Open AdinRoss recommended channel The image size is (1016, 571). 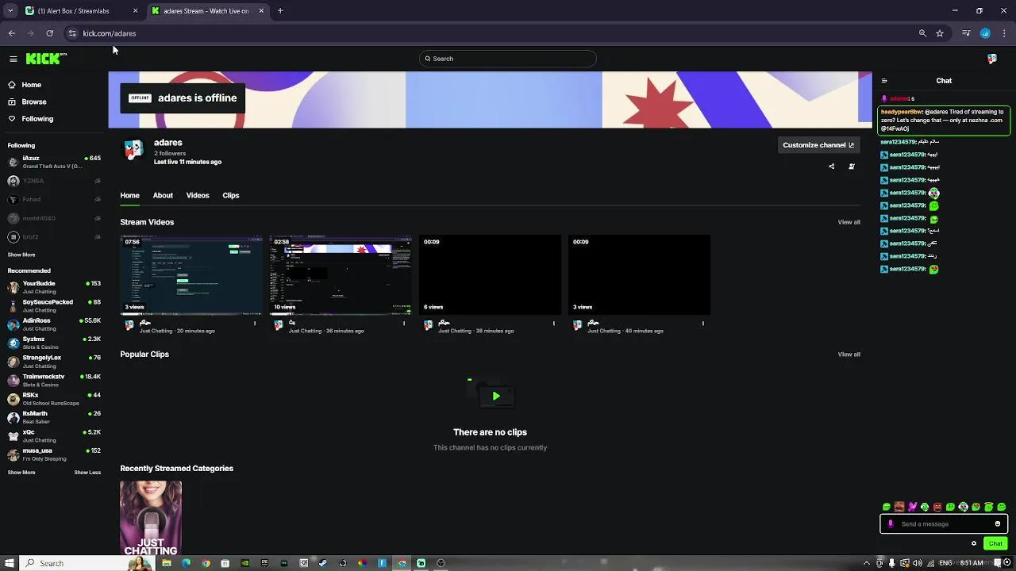pos(54,324)
